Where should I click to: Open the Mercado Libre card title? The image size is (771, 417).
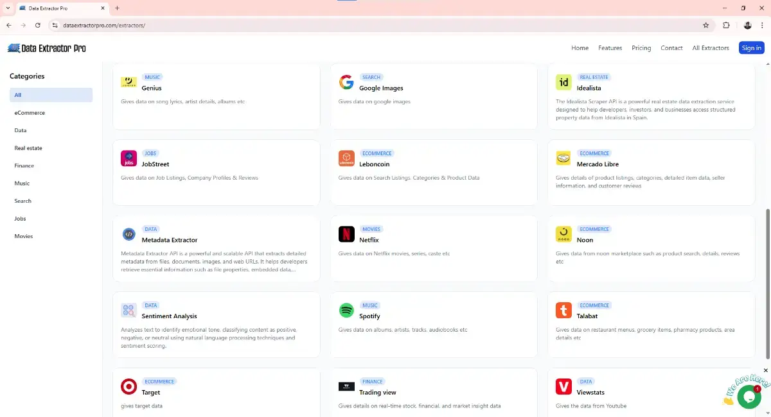(x=598, y=164)
